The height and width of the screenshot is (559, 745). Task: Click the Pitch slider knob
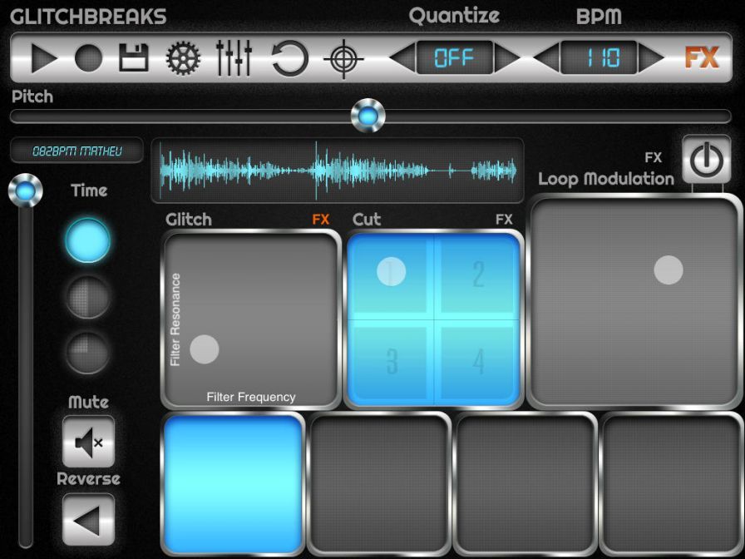(x=368, y=116)
